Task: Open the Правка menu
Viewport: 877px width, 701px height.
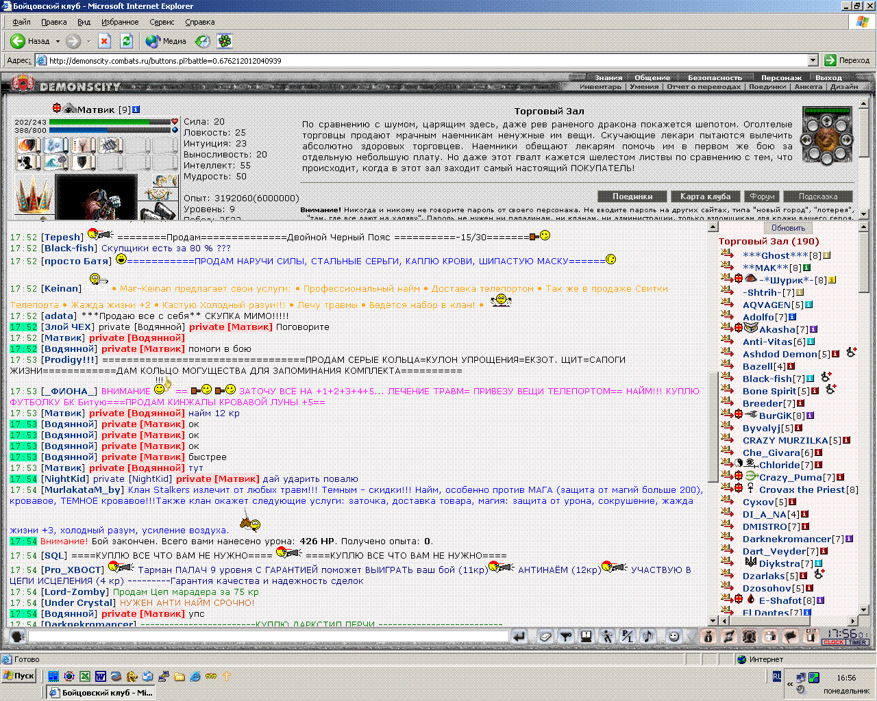Action: click(53, 22)
